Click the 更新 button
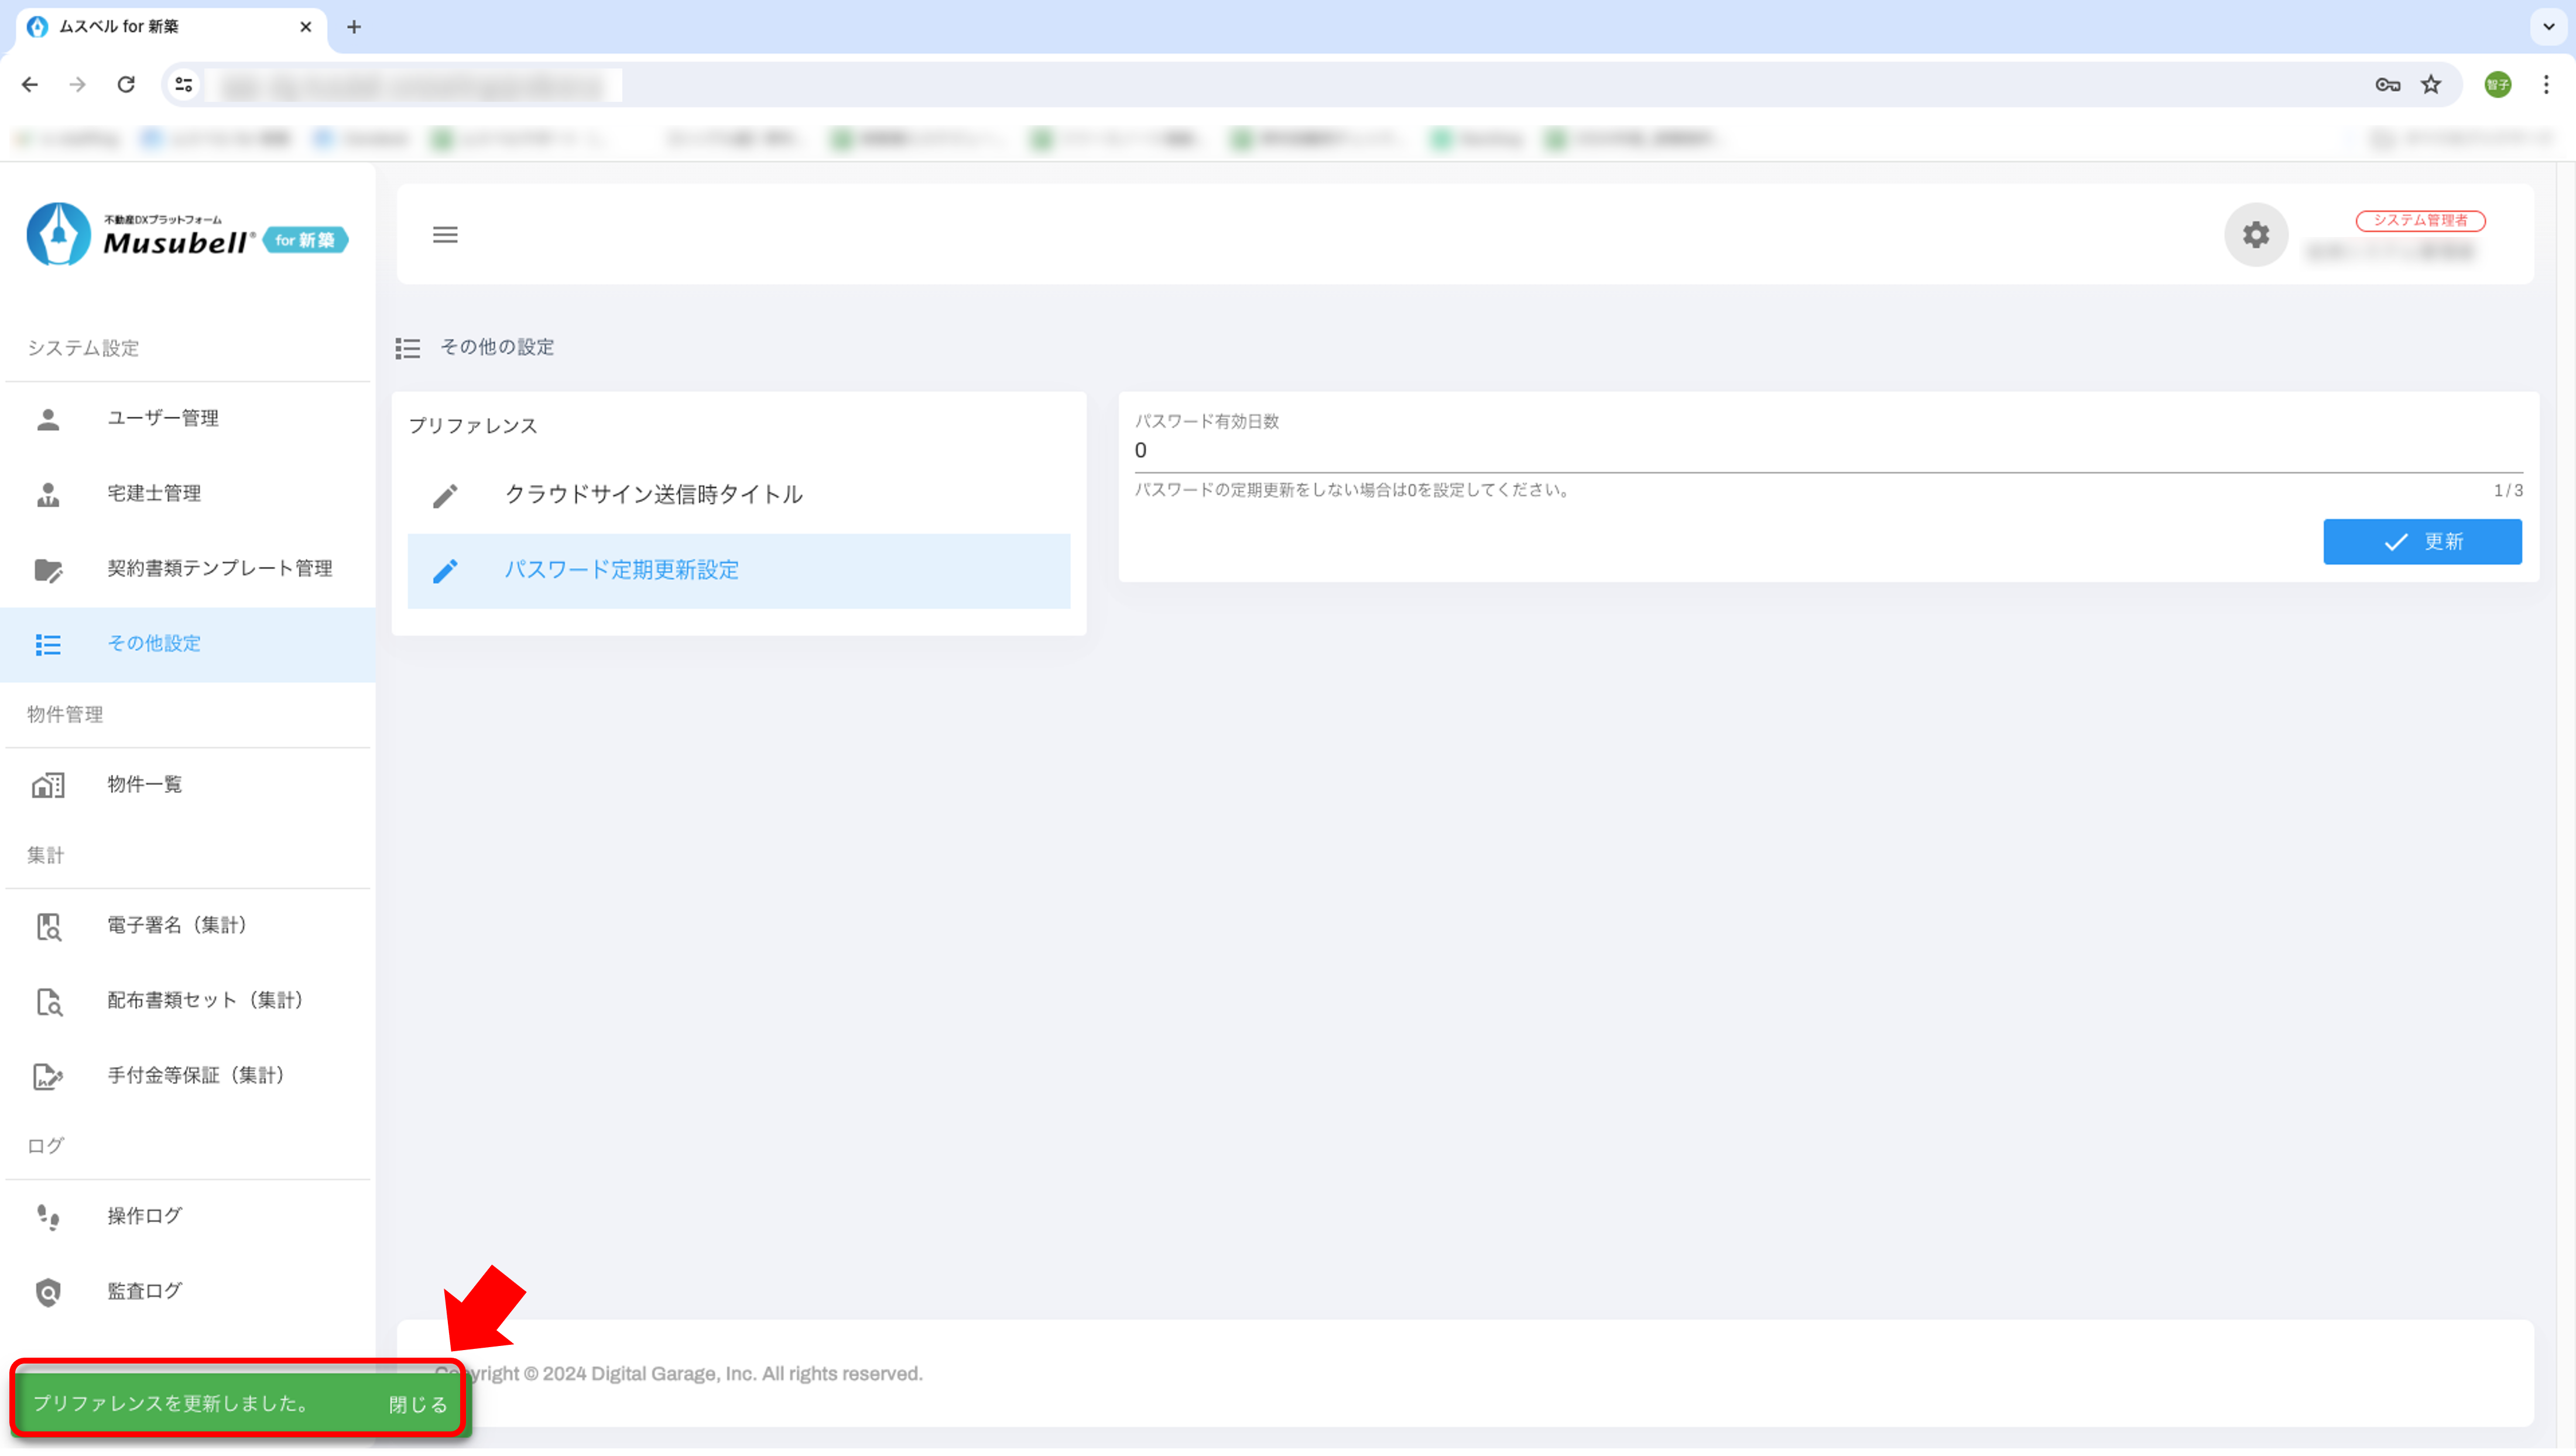2576x1456 pixels. click(2421, 542)
